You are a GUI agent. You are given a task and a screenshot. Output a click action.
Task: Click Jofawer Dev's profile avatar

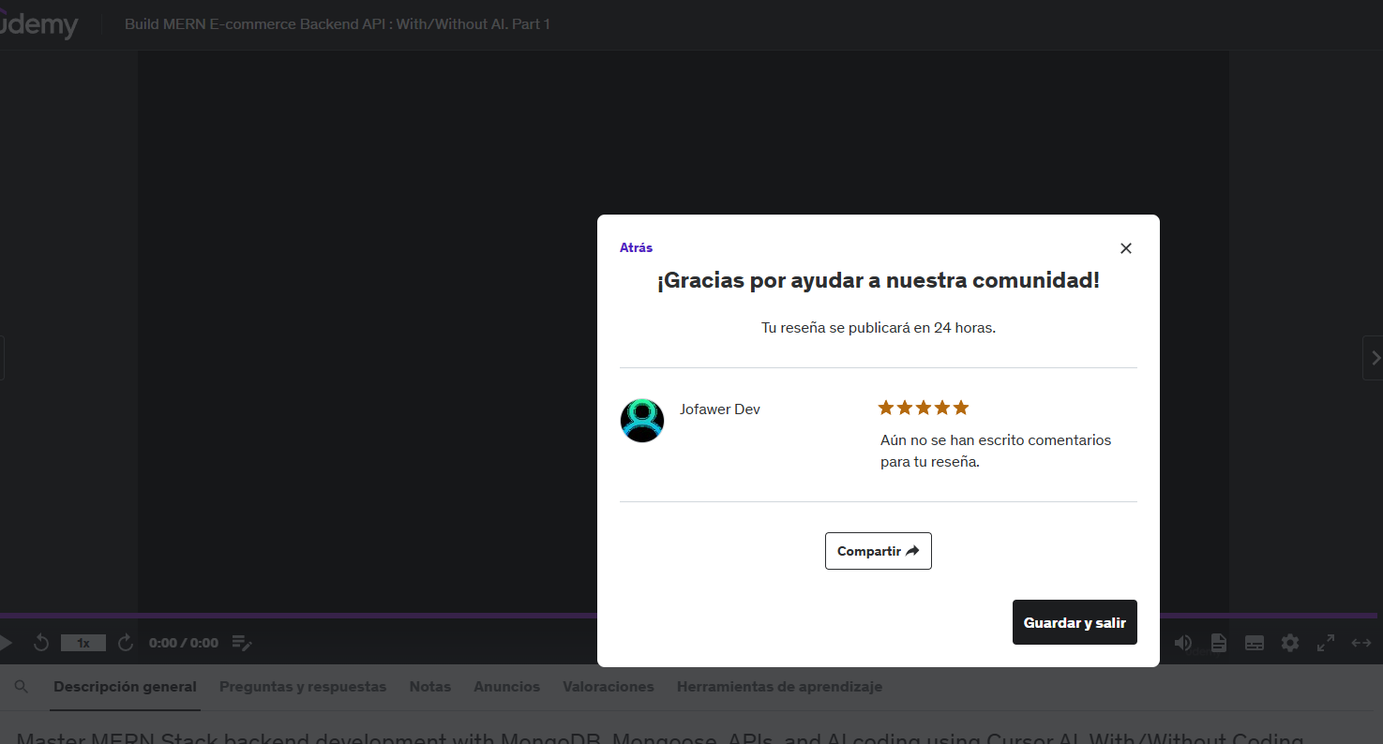coord(641,421)
